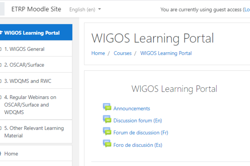Click Home in the sidebar navigation
Image resolution: width=250 pixels, height=166 pixels.
(x=11, y=154)
